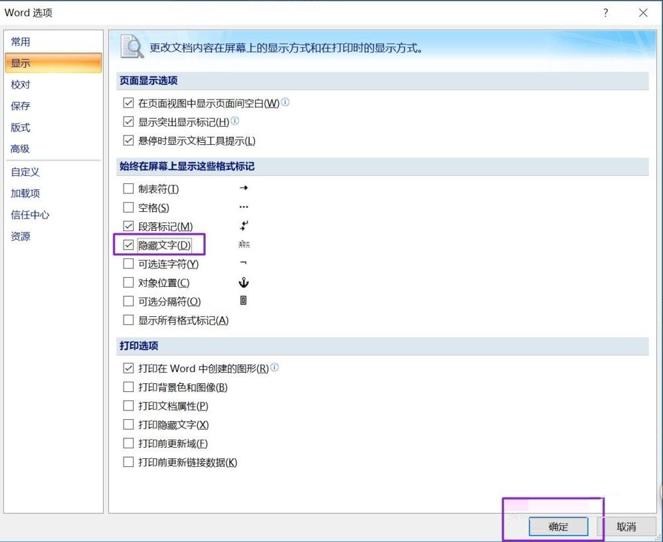This screenshot has width=663, height=542.
Task: Click the optional hyphen symbol icon
Action: (243, 262)
